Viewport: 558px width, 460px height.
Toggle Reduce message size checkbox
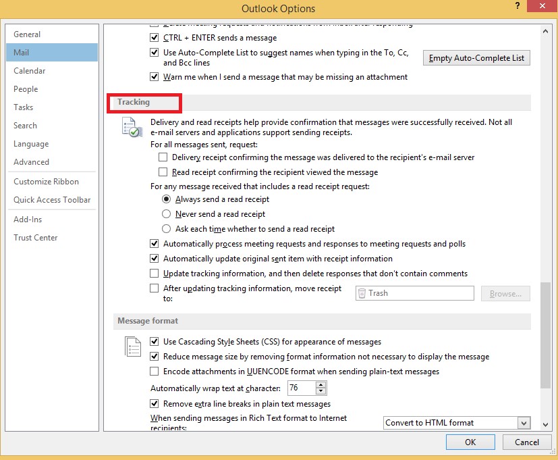[154, 356]
